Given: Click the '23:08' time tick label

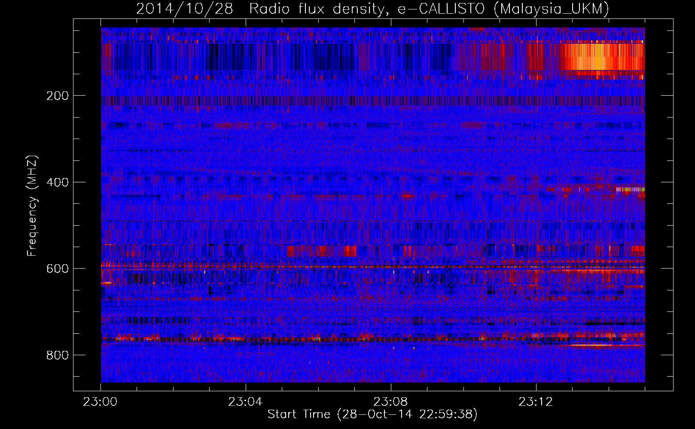Looking at the screenshot, I should point(390,402).
